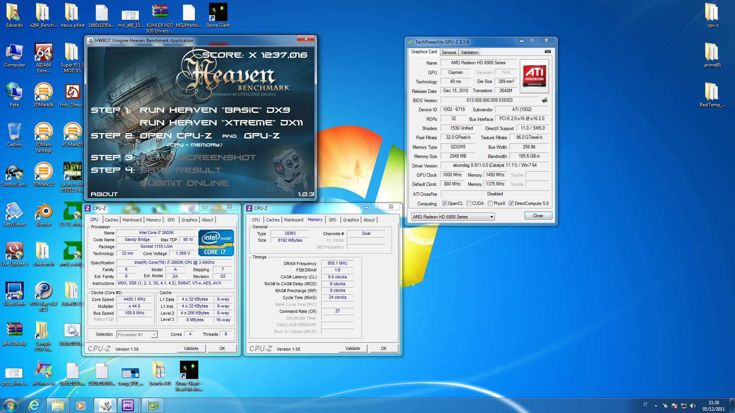Click the Close button in GPU-Z
The width and height of the screenshot is (735, 413).
538,216
